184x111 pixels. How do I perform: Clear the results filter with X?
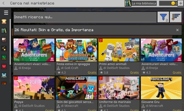177,30
